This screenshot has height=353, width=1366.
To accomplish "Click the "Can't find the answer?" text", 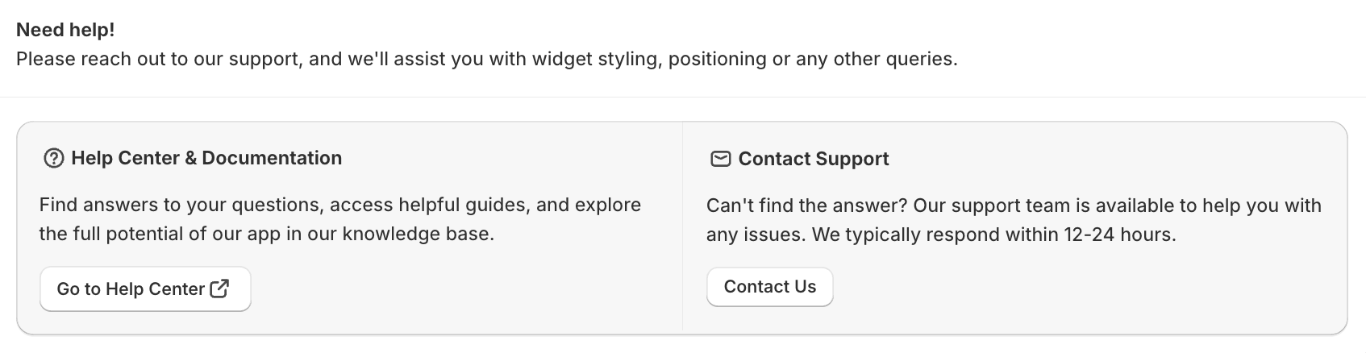I will tap(806, 206).
